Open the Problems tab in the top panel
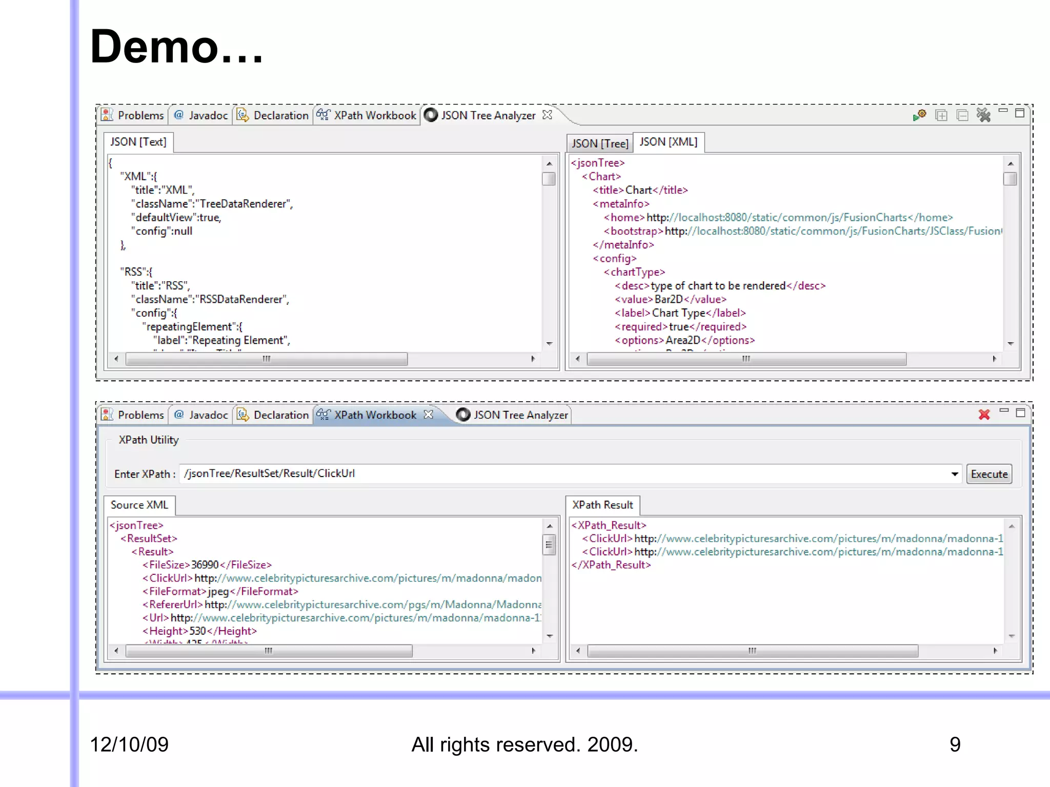Screen dimensions: 1050x787 point(134,115)
